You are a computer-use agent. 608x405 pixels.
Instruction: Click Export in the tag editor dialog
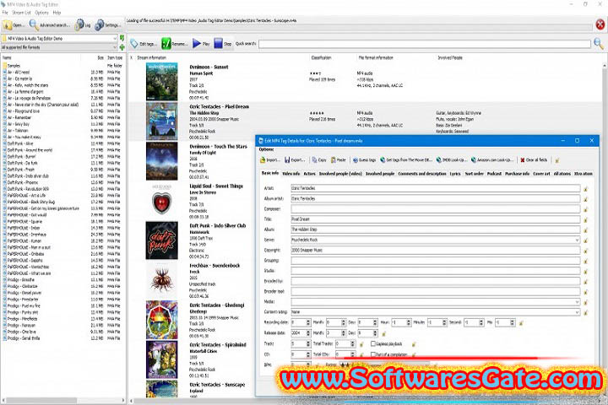[x=295, y=159]
